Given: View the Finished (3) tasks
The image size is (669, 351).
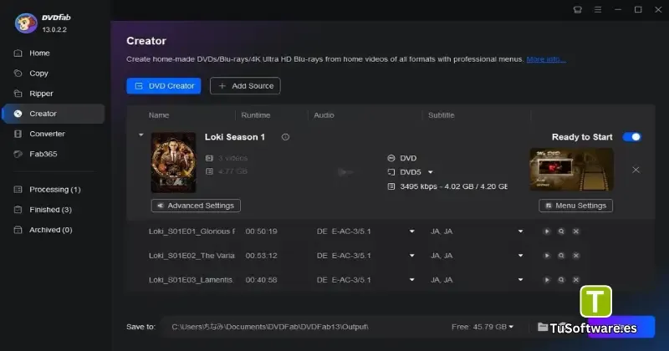Looking at the screenshot, I should click(x=50, y=210).
